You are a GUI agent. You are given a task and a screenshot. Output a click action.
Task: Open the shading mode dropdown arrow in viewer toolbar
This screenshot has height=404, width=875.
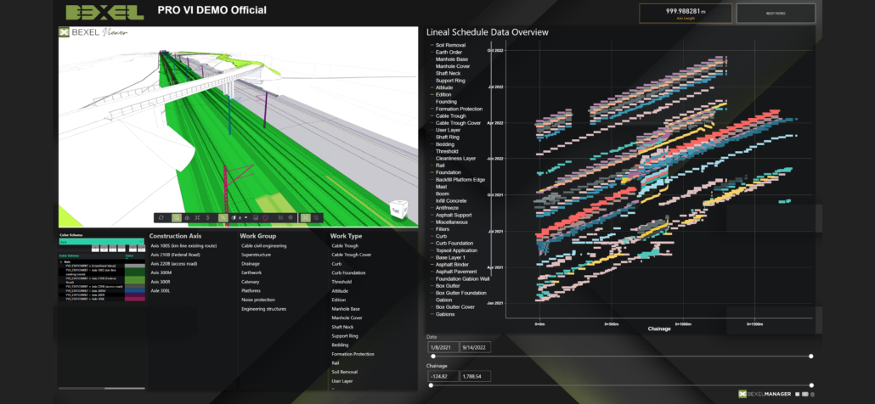pos(246,217)
